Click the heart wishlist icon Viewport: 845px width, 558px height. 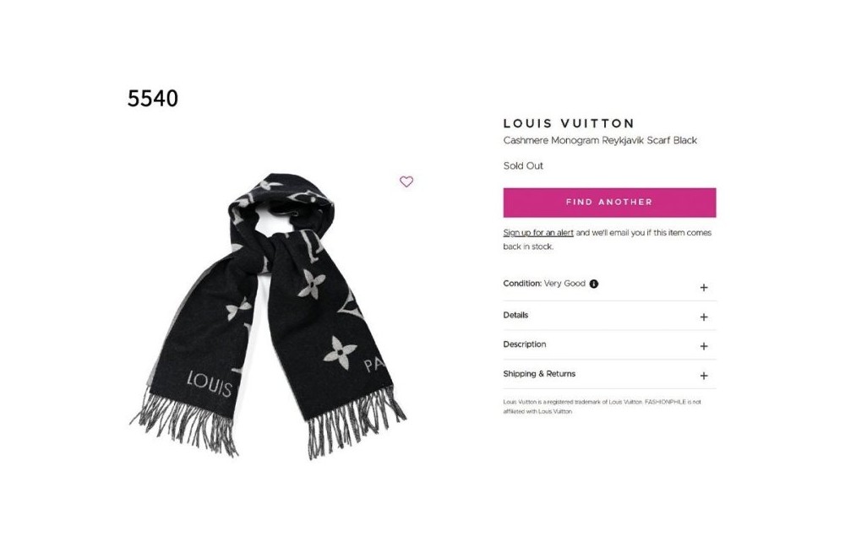(406, 181)
